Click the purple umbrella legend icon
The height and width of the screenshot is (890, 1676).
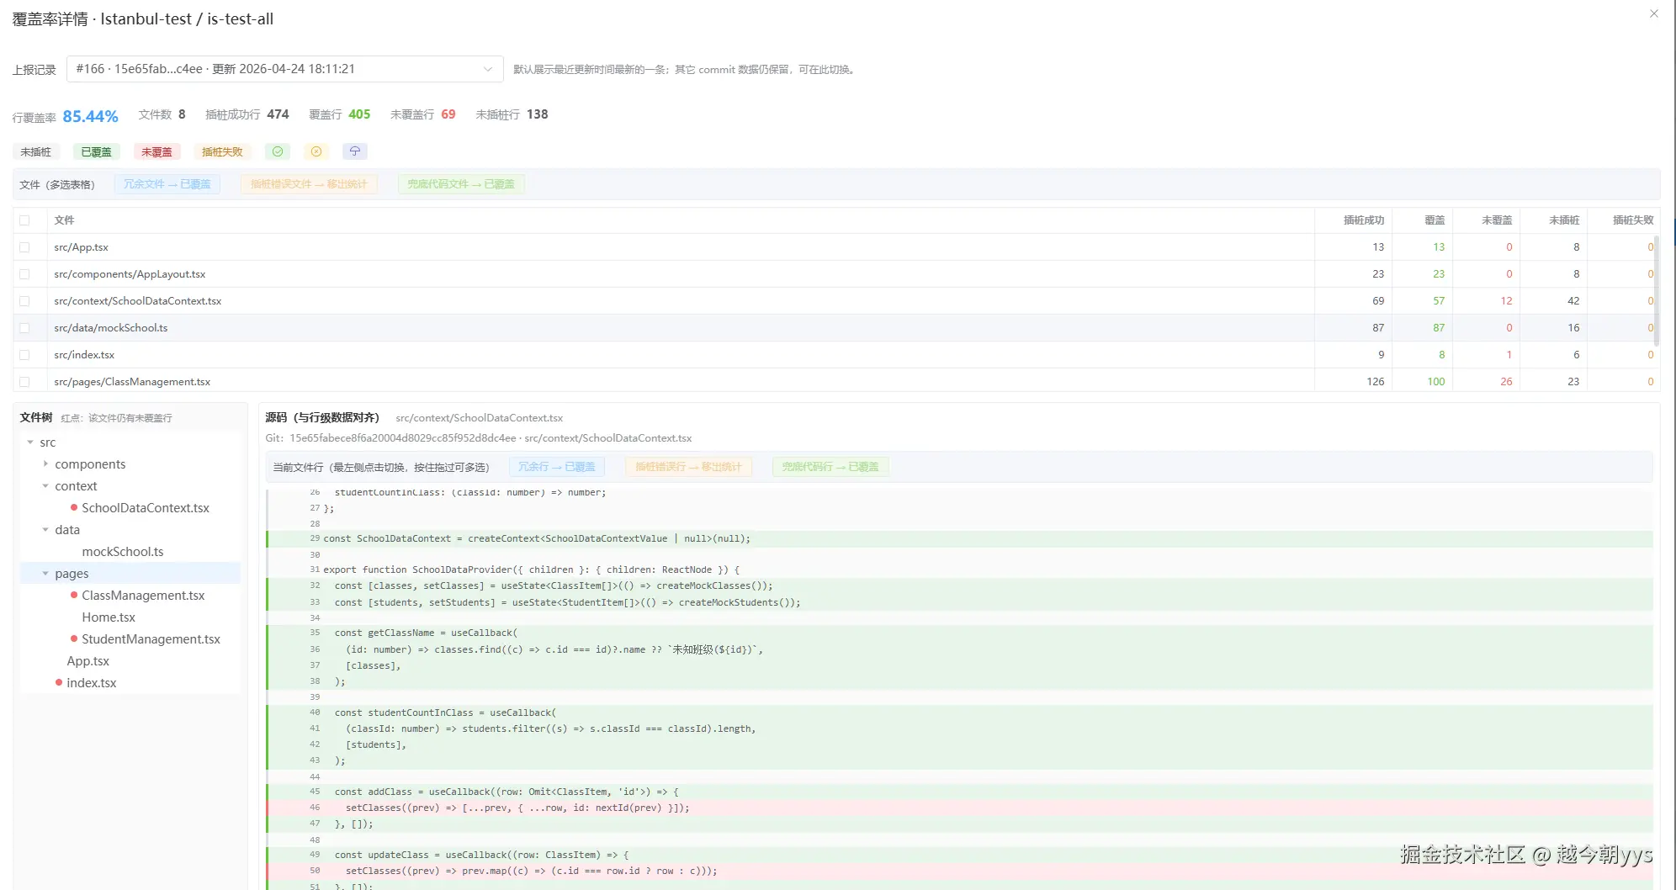click(355, 151)
